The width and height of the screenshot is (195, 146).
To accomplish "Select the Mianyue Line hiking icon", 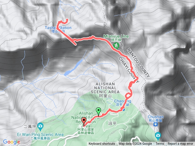I will (x=116, y=46).
